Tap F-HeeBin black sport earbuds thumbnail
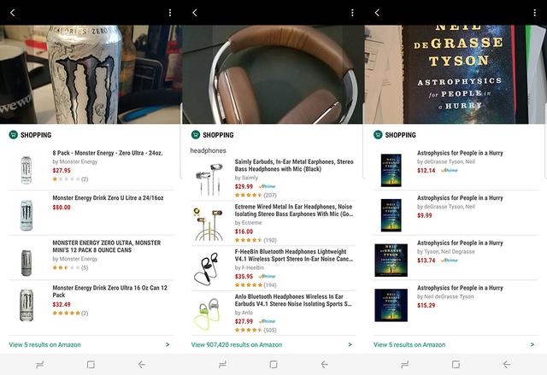Image resolution: width=547 pixels, height=375 pixels. [x=206, y=268]
